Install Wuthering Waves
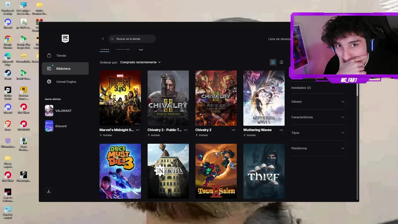The height and width of the screenshot is (224, 398). pos(250,135)
